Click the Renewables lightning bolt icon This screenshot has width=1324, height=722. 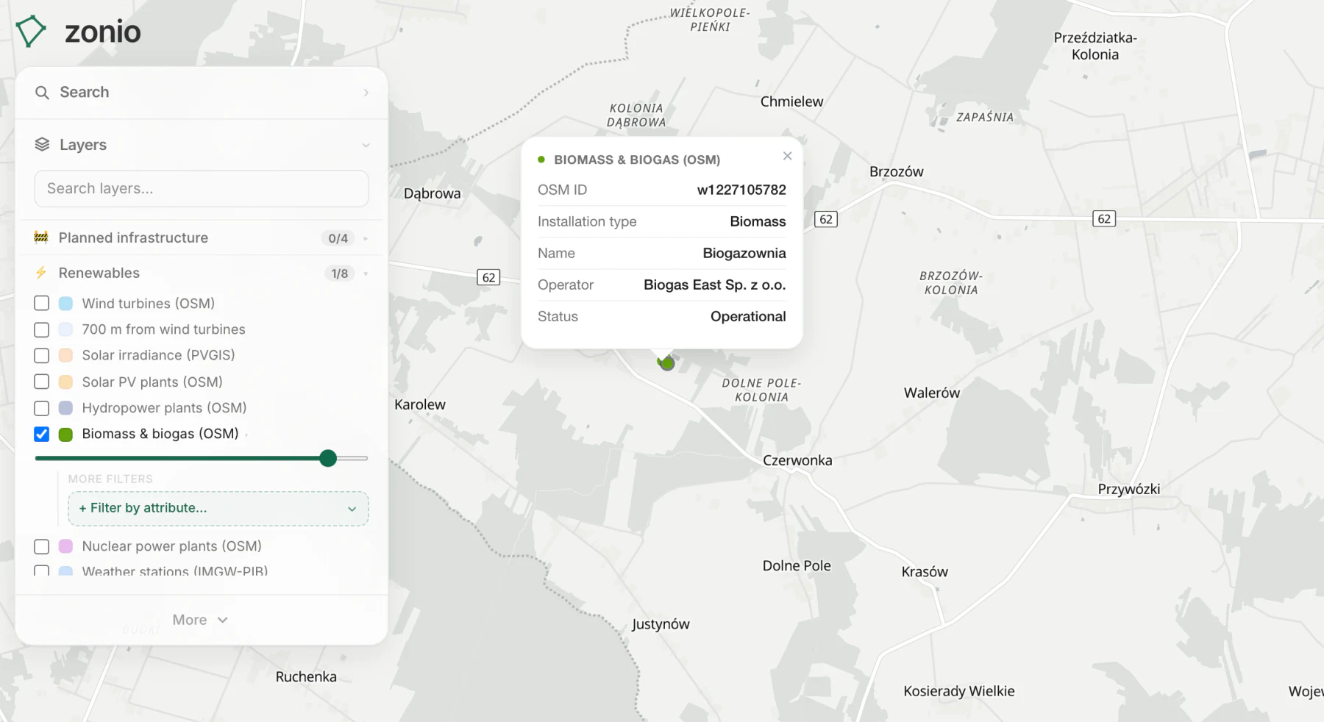pyautogui.click(x=41, y=273)
